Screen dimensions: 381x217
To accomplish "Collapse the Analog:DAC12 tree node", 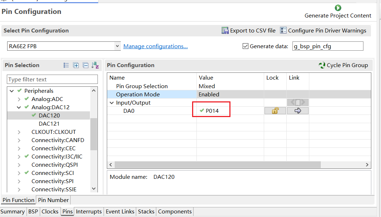I will (19, 107).
